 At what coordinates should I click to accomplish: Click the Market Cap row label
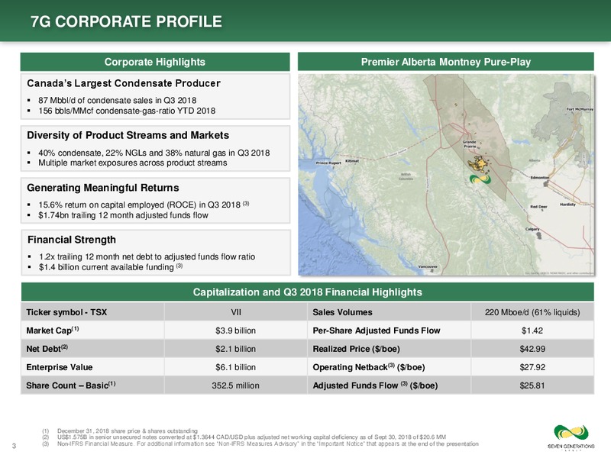(53, 331)
